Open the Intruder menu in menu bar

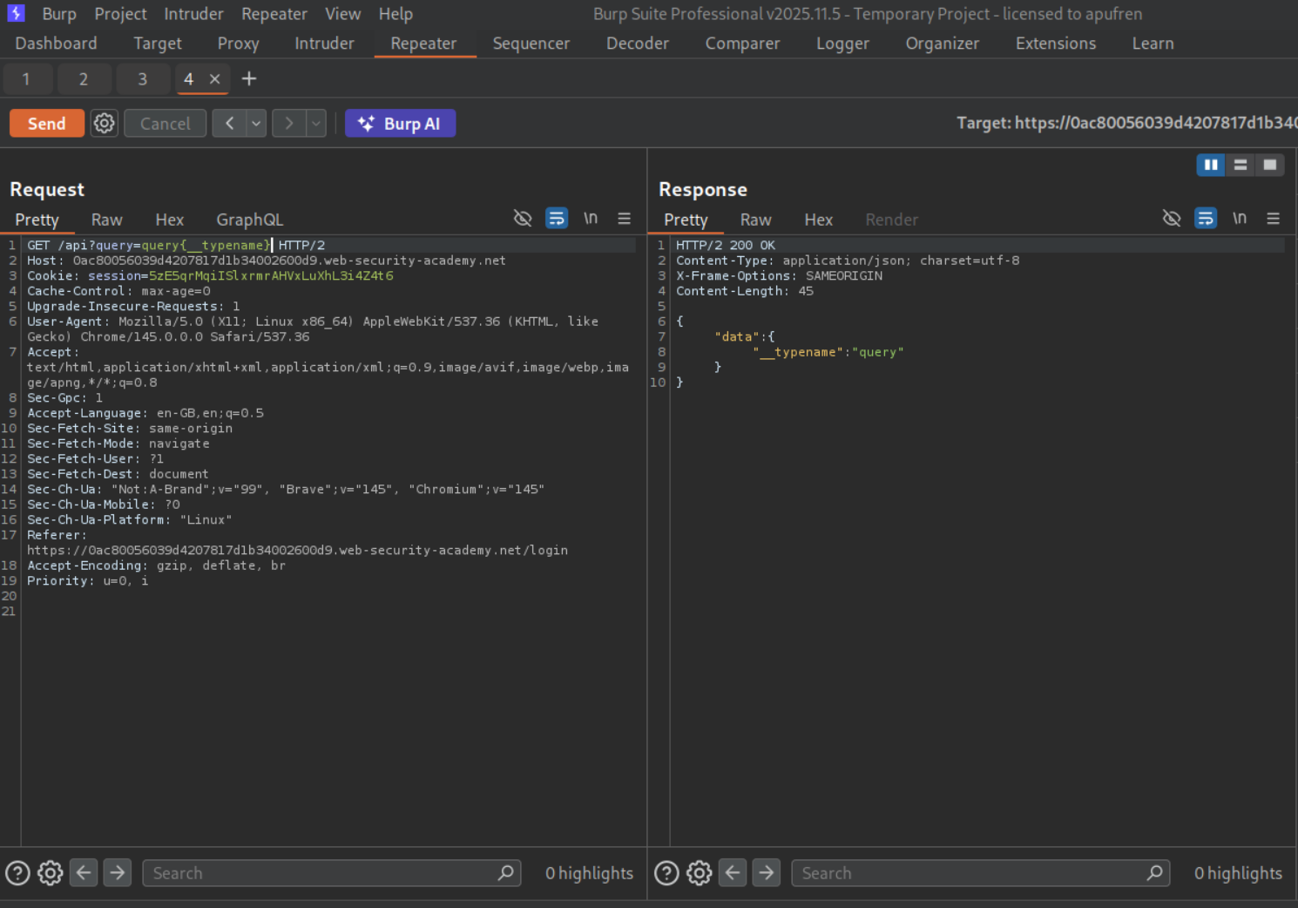(193, 14)
